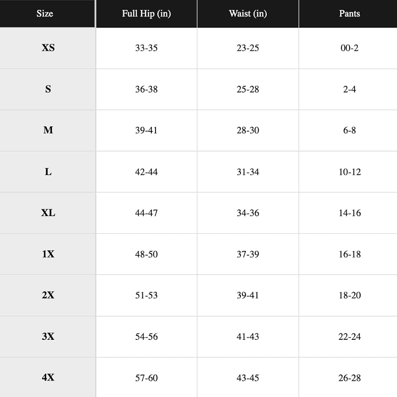Choose the M size row label
This screenshot has height=397, width=397.
pyautogui.click(x=48, y=130)
